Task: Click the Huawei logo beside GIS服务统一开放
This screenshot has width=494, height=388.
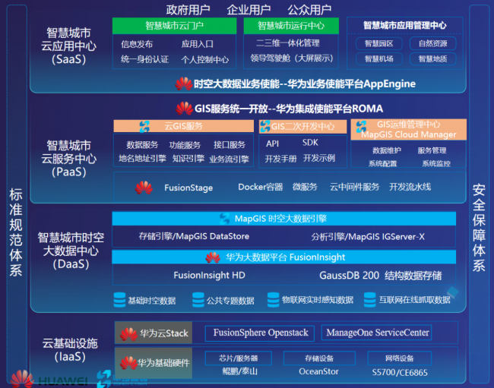Action: click(183, 109)
